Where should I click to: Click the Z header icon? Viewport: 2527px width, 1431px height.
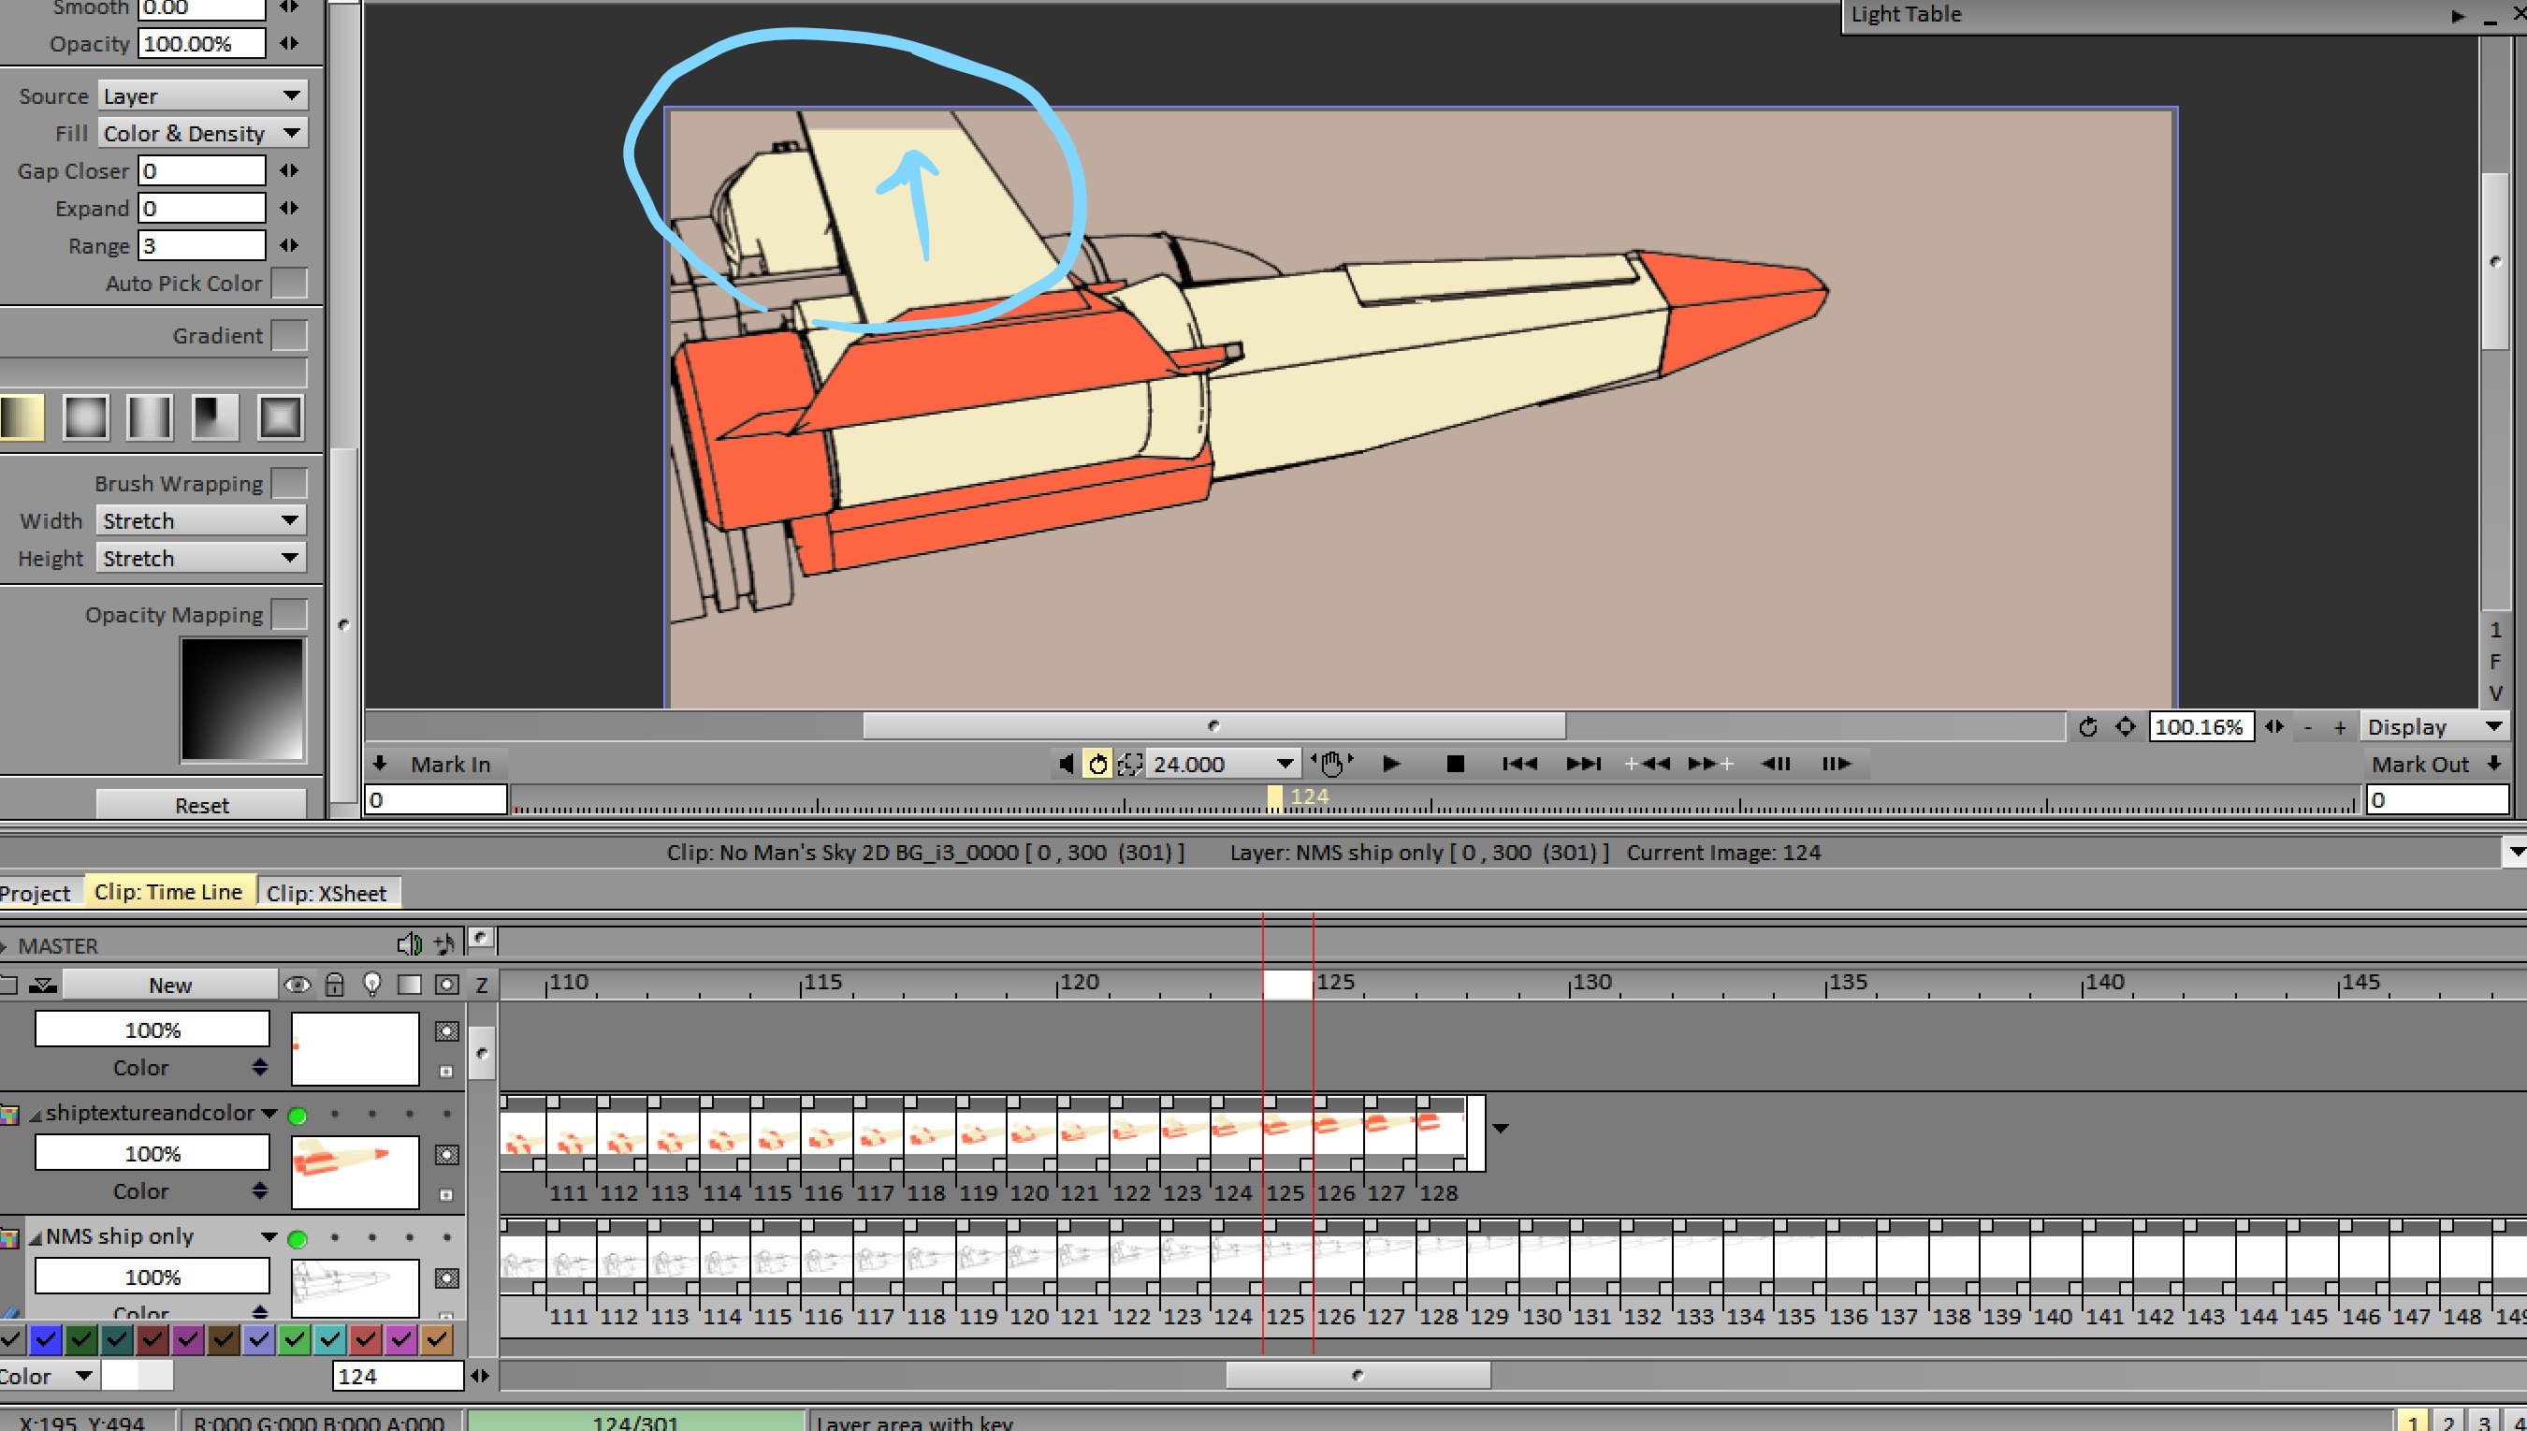point(482,985)
